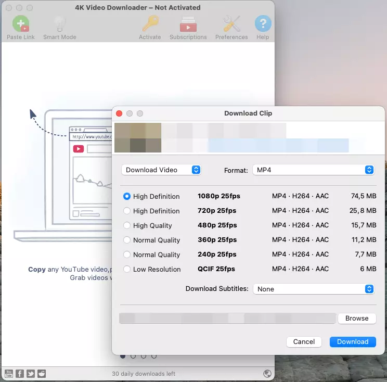
Task: Select the 480p High Quality option
Action: [x=127, y=225]
